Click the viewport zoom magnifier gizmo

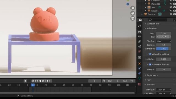(133, 8)
